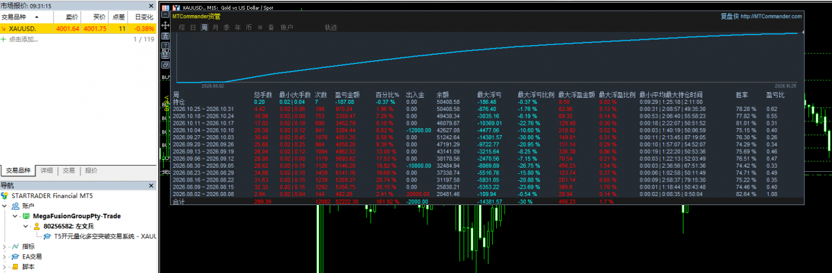This screenshot has width=832, height=273.
Task: Click the STARTRADER Financial MT5 logo icon
Action: [x=5, y=195]
